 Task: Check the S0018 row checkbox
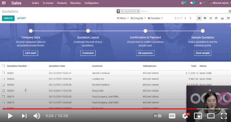click(x=3, y=102)
